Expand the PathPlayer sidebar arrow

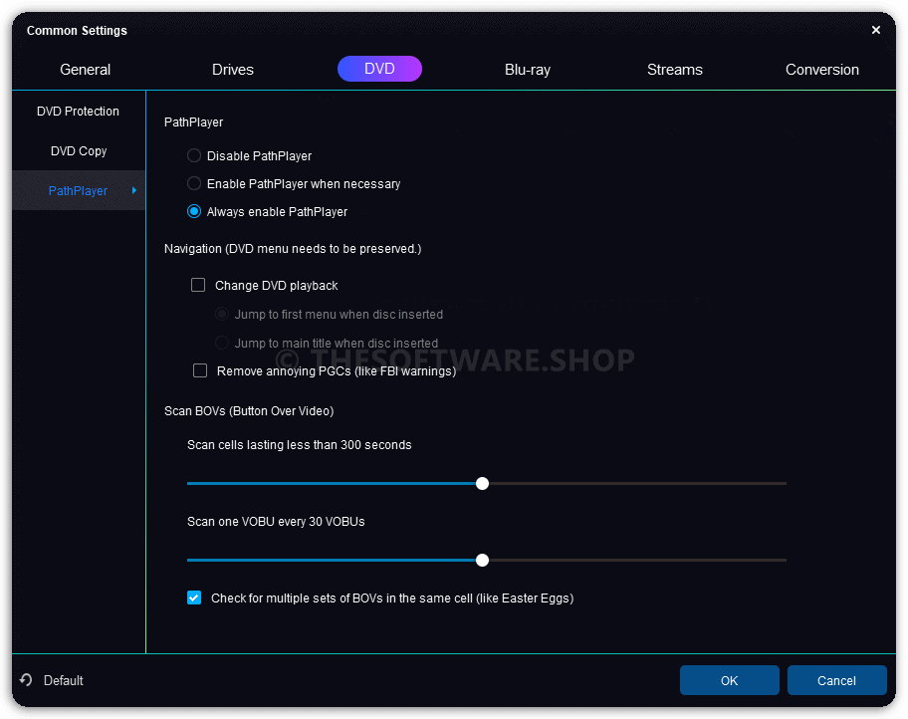point(134,190)
